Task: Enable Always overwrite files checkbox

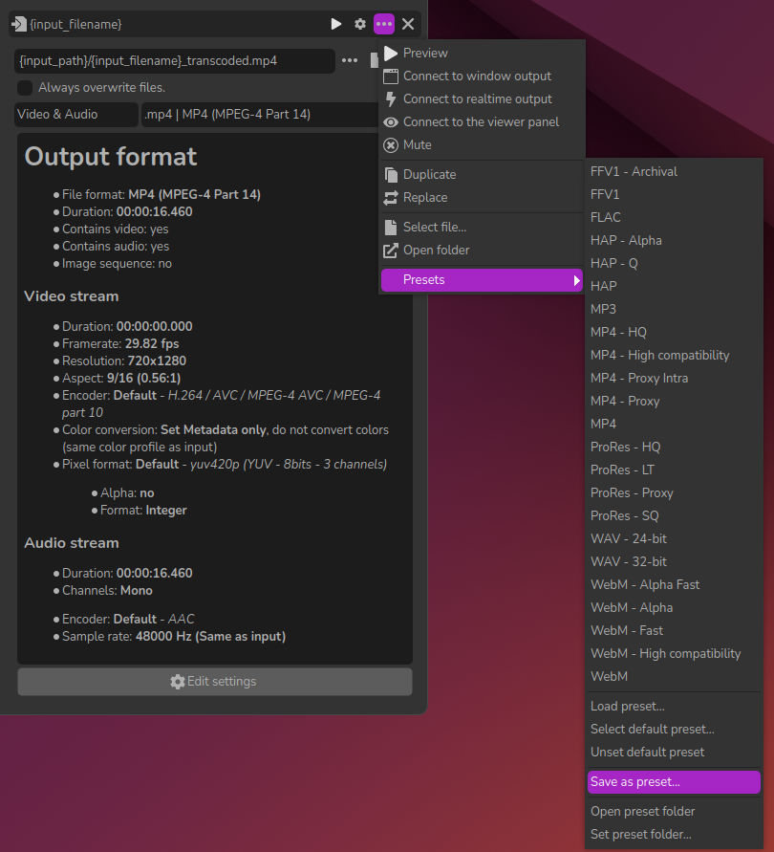Action: (x=25, y=88)
